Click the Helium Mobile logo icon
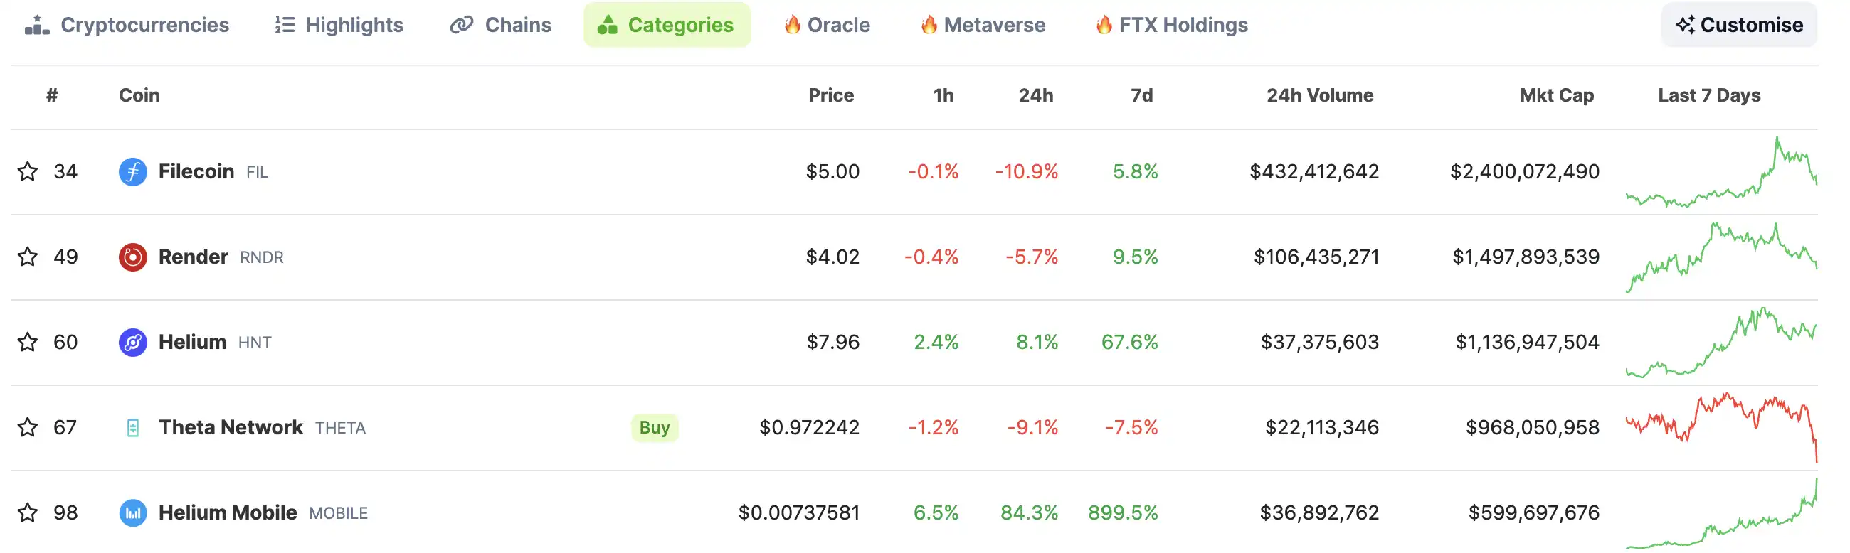Viewport: 1850px width, 553px height. point(133,512)
